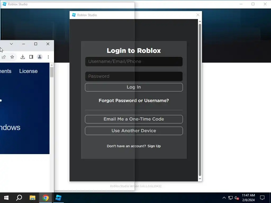Maximize the Chrome window

(36, 44)
